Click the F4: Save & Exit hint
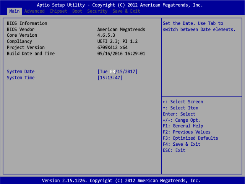 [182, 144]
